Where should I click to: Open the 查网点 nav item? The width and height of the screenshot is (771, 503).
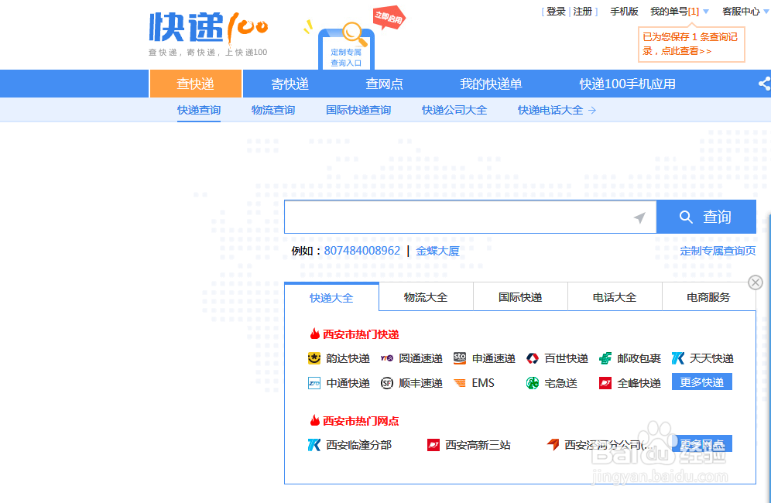pos(385,84)
